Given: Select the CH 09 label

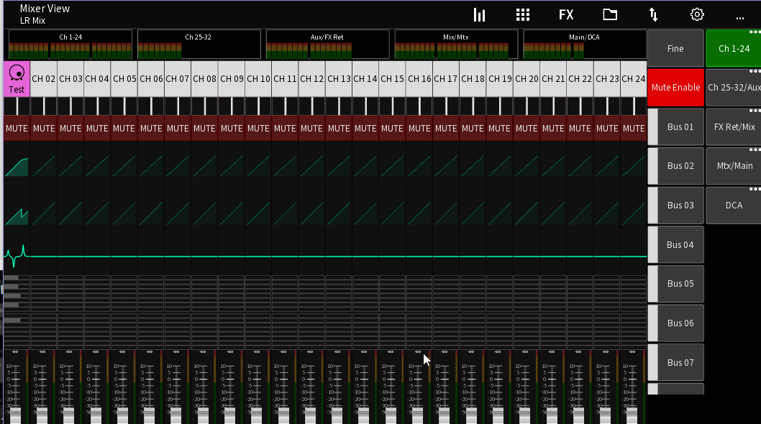Looking at the screenshot, I should [x=232, y=78].
